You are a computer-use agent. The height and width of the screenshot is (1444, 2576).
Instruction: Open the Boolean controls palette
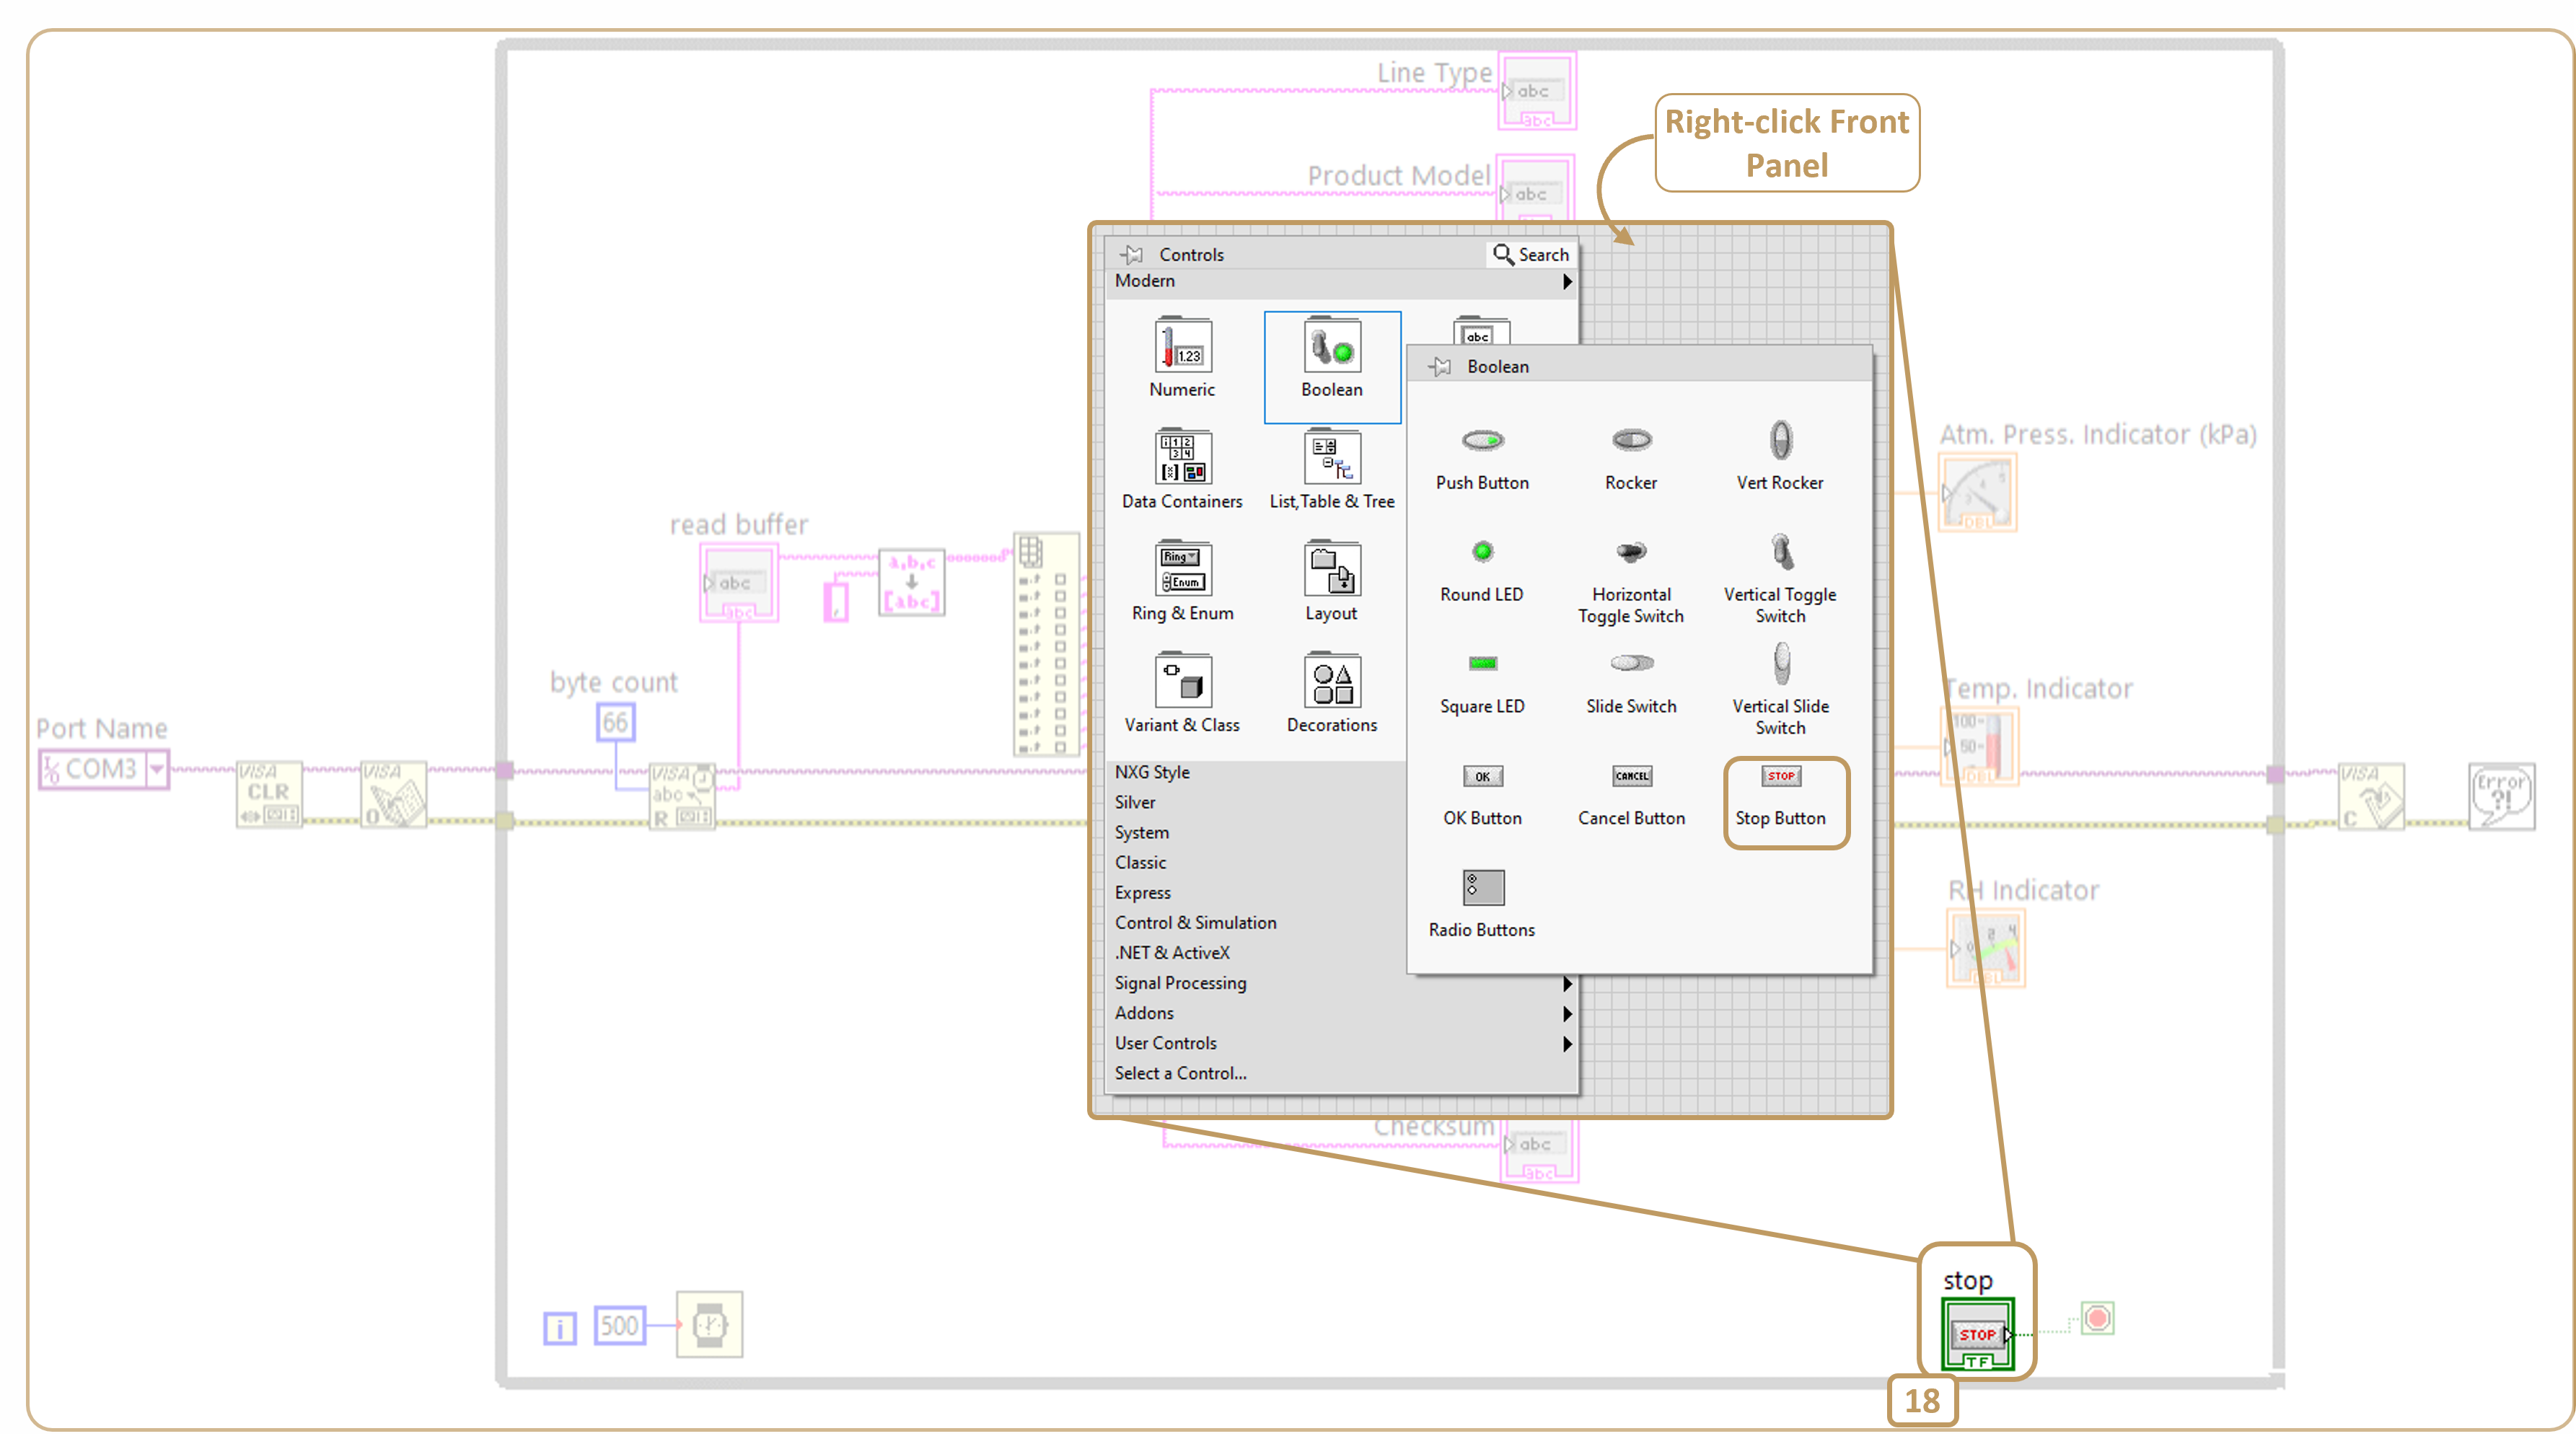[1332, 366]
